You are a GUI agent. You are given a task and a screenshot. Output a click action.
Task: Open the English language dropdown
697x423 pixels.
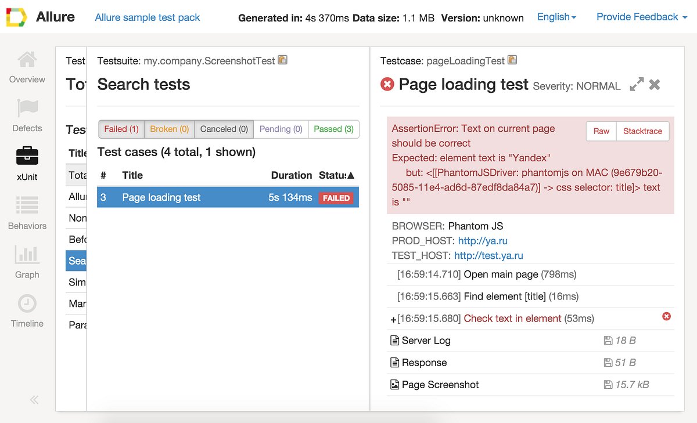pyautogui.click(x=556, y=17)
